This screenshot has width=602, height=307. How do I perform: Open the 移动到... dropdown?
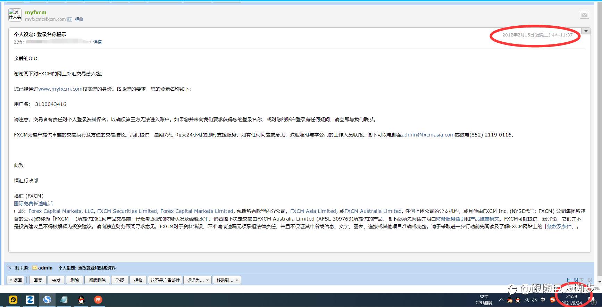227,280
